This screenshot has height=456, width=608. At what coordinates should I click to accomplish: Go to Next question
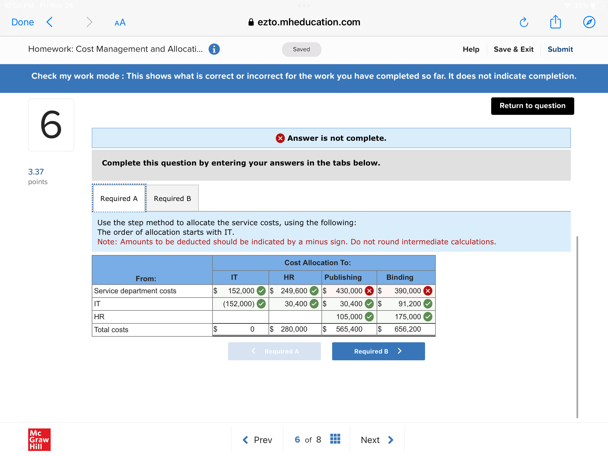coord(377,440)
